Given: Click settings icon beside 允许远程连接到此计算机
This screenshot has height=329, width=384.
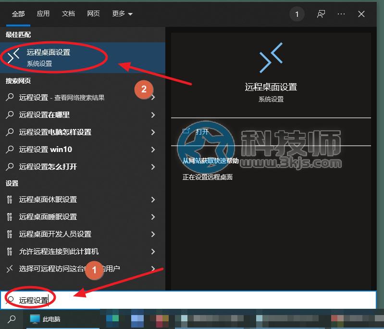Looking at the screenshot, I should (x=10, y=252).
